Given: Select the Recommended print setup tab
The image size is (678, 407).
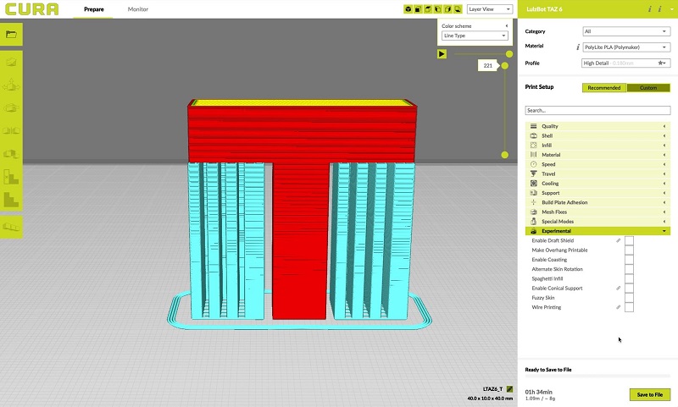Looking at the screenshot, I should point(604,88).
